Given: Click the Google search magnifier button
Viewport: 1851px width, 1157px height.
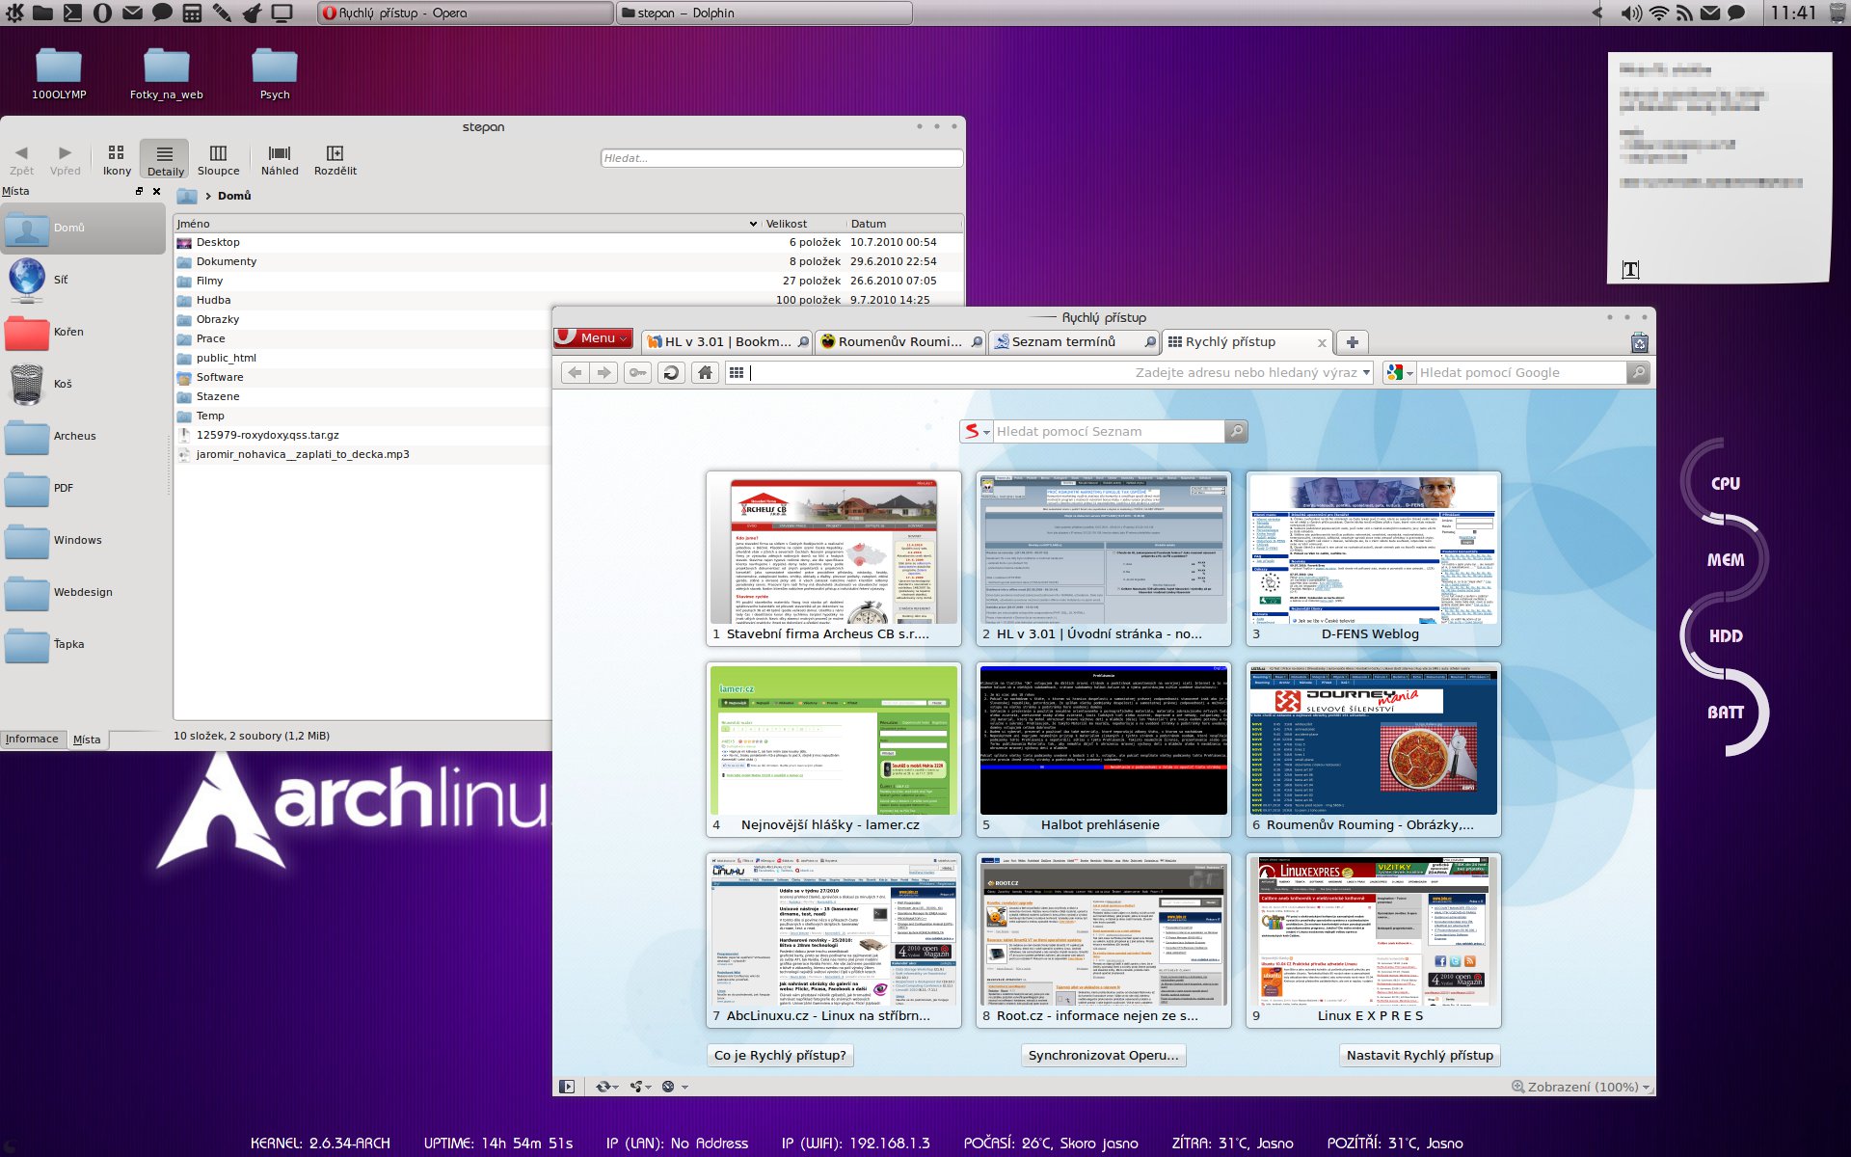Looking at the screenshot, I should [1638, 373].
